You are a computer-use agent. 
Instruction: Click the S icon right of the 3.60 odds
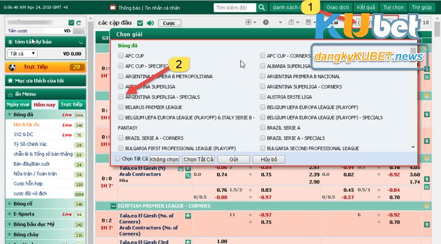[427, 179]
